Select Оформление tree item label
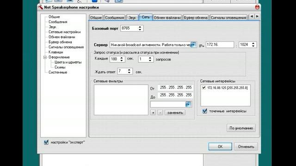 click(x=59, y=57)
